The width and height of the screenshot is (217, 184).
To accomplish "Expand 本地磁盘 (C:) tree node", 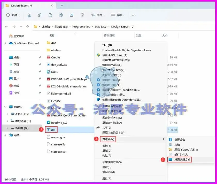I will coord(7,121).
